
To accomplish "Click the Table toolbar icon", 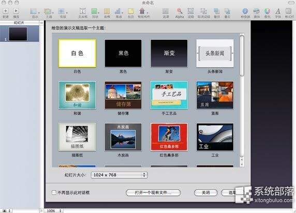I will [107, 11].
